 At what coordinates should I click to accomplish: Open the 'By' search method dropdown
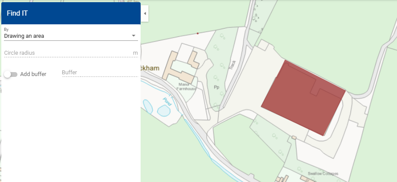70,36
